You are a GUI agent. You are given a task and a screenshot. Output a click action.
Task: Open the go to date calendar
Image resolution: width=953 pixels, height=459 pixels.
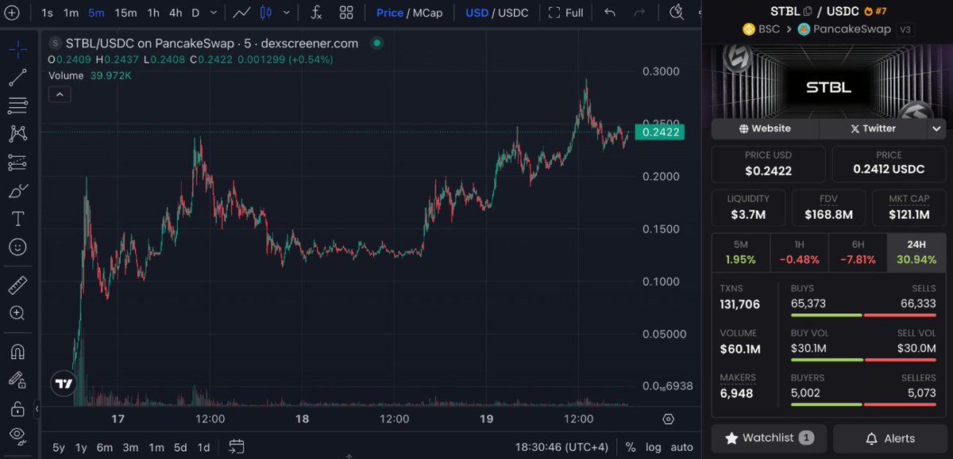click(x=236, y=447)
